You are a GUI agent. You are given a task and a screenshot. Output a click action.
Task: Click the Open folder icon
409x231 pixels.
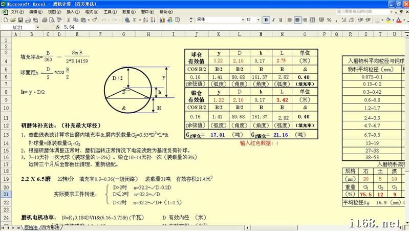tap(12, 19)
